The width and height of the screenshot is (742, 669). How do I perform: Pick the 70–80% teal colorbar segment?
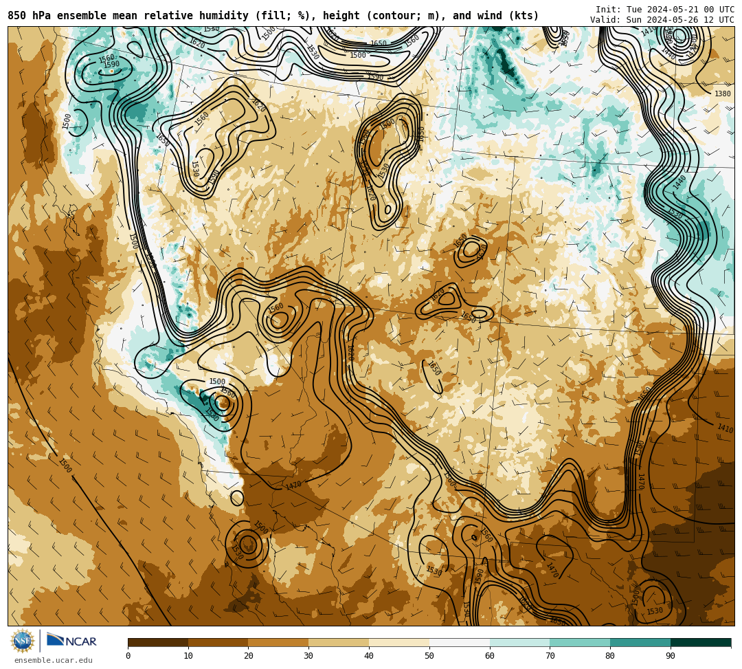[580, 642]
